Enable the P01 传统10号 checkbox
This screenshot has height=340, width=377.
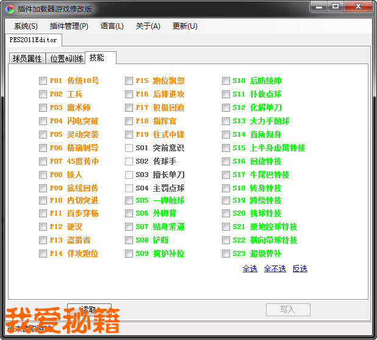pos(43,81)
